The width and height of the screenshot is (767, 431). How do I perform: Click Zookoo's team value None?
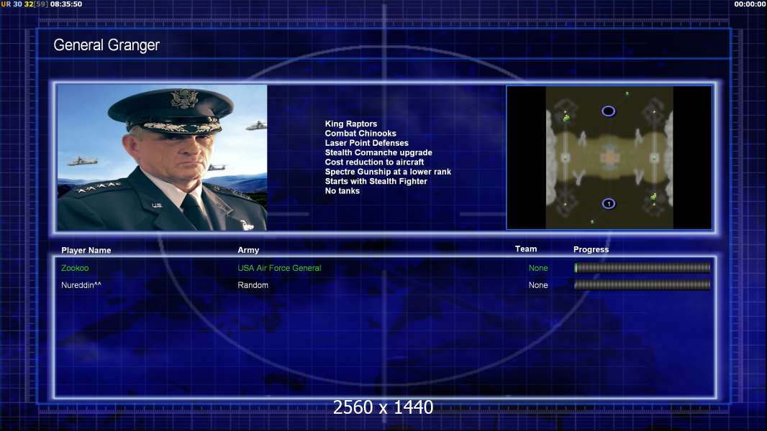[x=538, y=268]
